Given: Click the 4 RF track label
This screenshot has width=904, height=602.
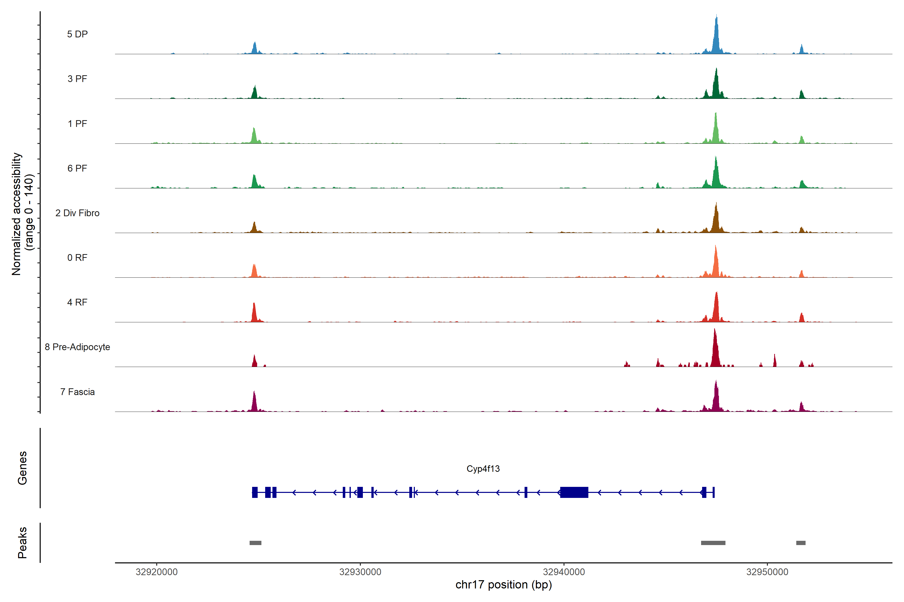Looking at the screenshot, I should [77, 302].
